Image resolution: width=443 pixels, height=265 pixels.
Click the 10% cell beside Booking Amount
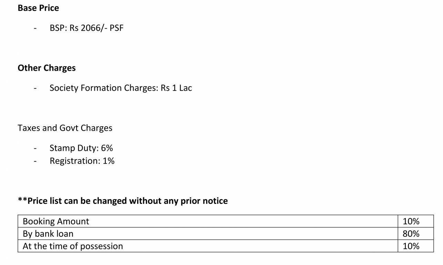point(411,221)
